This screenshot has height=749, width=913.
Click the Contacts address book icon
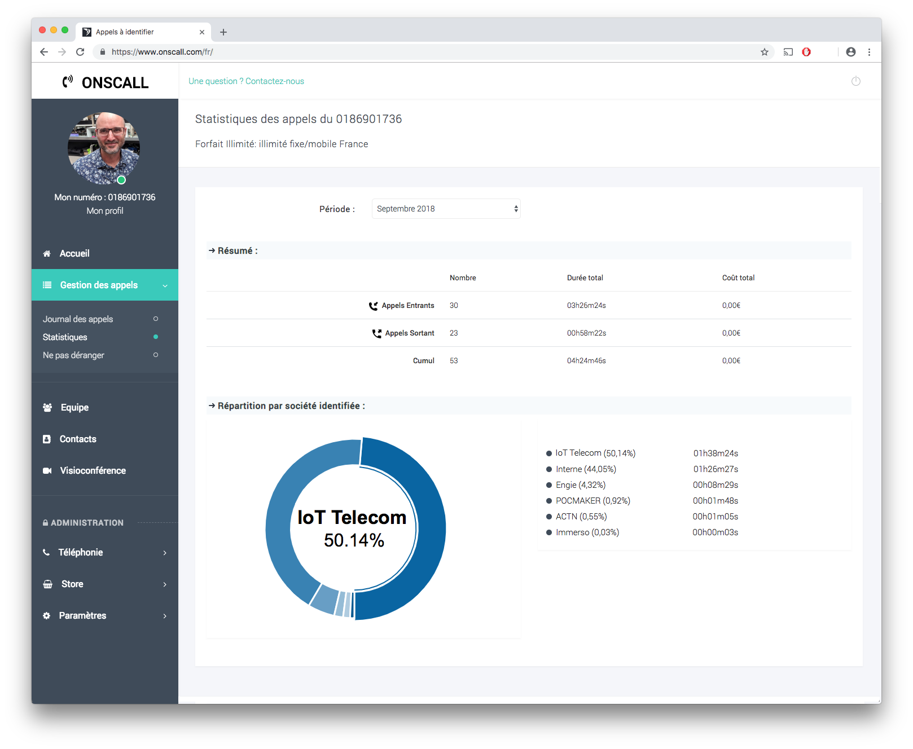click(x=47, y=439)
